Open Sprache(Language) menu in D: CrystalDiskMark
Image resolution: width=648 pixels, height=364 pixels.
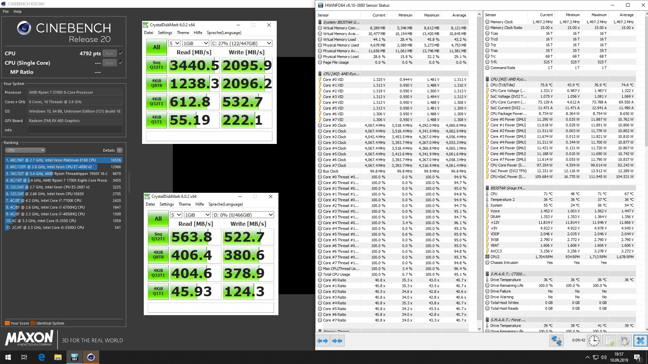[225, 204]
